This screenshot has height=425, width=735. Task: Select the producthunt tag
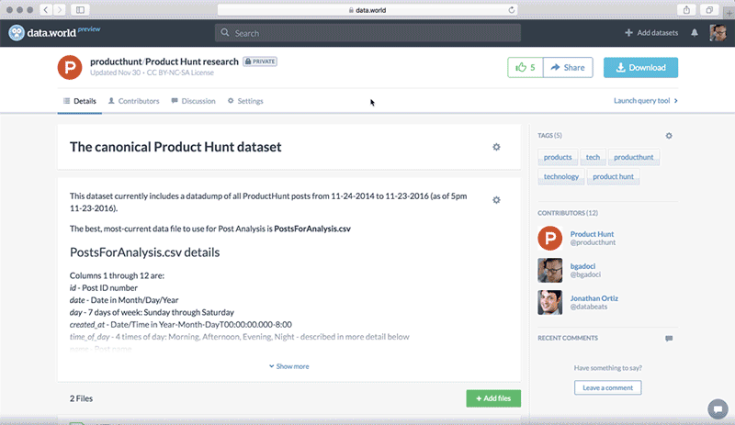(x=633, y=158)
